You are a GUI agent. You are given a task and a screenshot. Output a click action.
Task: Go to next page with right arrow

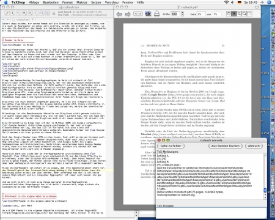click(128, 14)
